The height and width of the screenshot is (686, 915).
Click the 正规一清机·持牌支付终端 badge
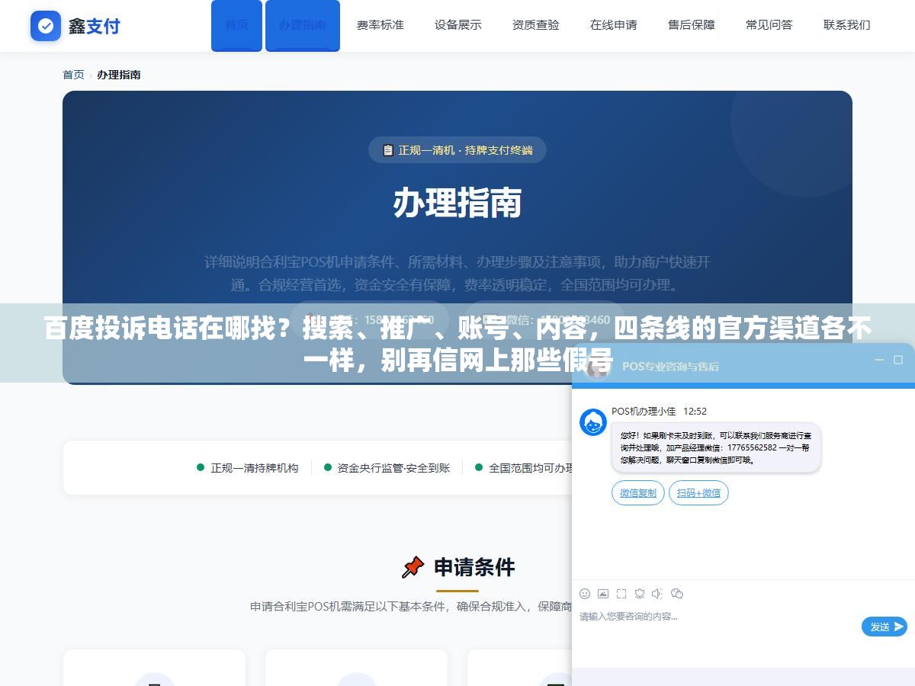tap(457, 150)
